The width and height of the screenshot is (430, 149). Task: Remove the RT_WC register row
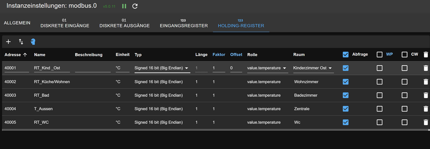(x=425, y=122)
